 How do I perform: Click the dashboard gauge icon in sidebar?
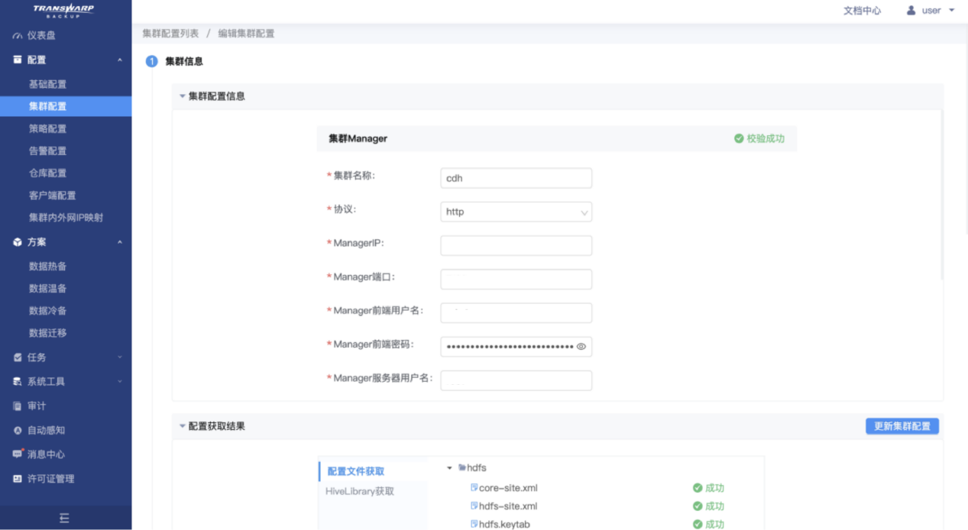coord(18,36)
